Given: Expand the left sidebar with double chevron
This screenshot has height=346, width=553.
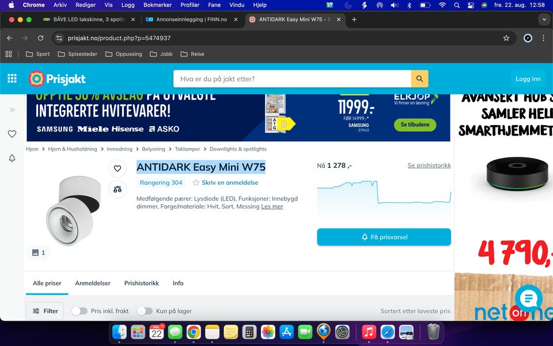Looking at the screenshot, I should coord(12,110).
